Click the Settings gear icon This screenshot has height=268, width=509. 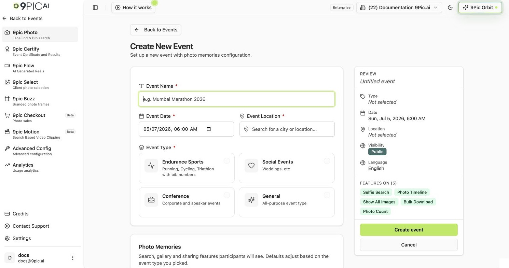(7, 238)
